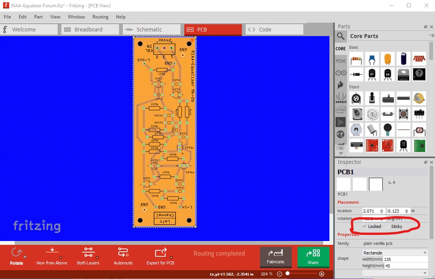
Task: Select the red coil inductor part
Action: coord(419,59)
